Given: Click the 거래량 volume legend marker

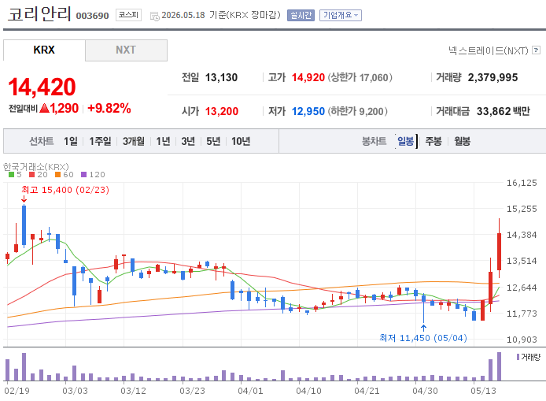Looking at the screenshot, I should click(x=518, y=357).
